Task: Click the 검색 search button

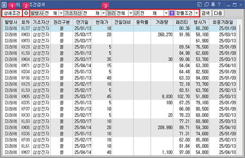Action: (205, 13)
